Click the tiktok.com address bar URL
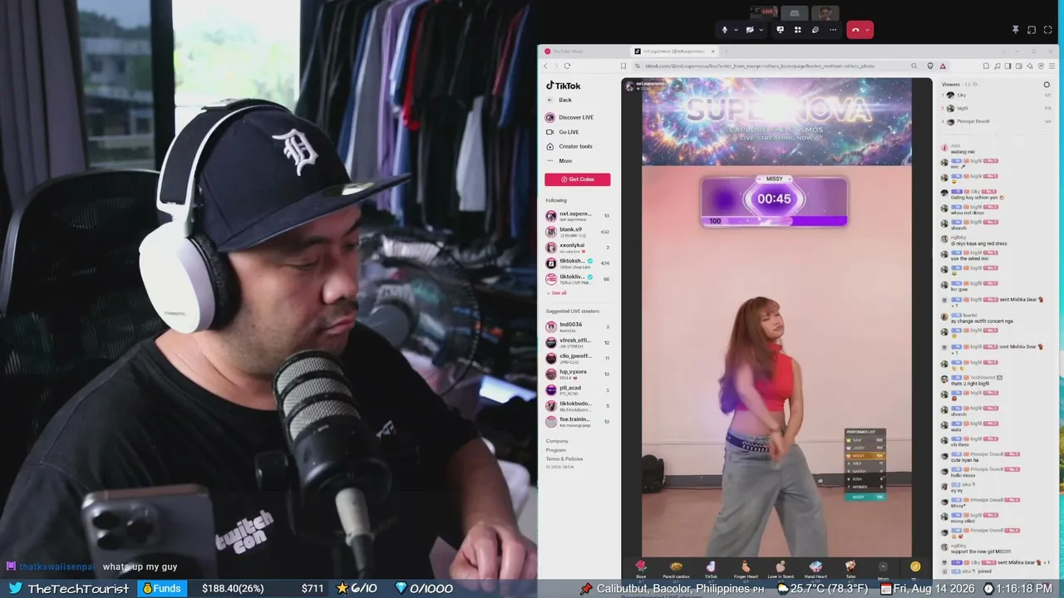 point(760,66)
